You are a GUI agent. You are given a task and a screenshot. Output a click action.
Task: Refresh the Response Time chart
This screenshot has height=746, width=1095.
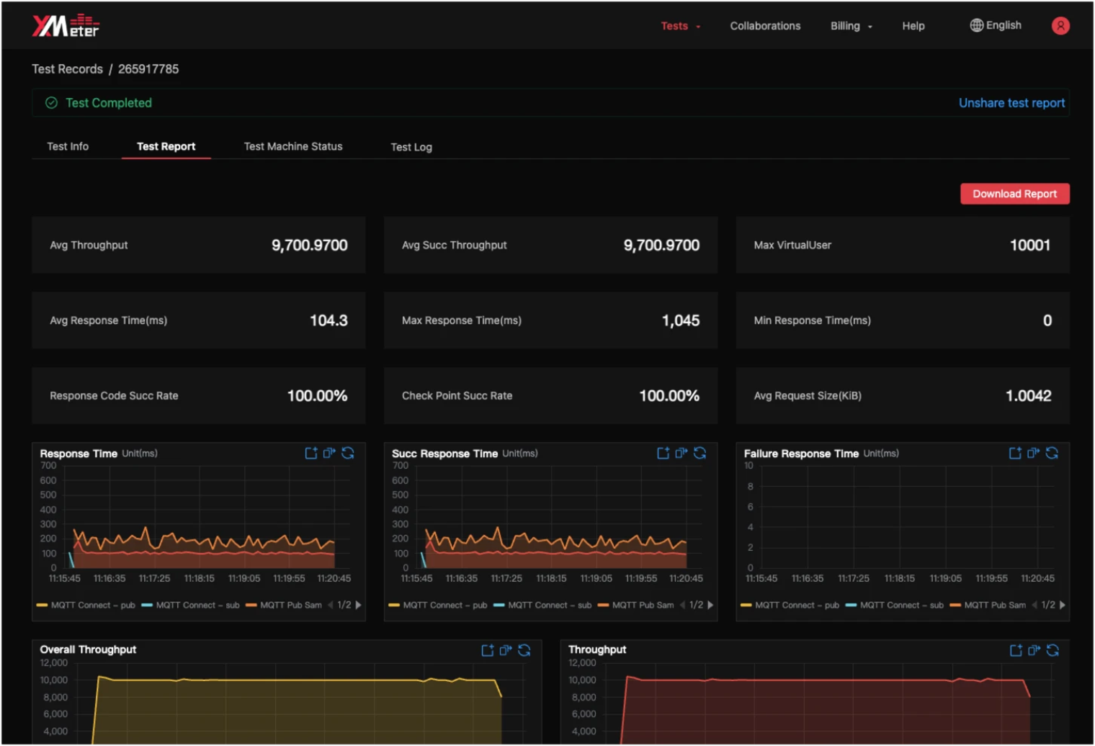pos(348,453)
